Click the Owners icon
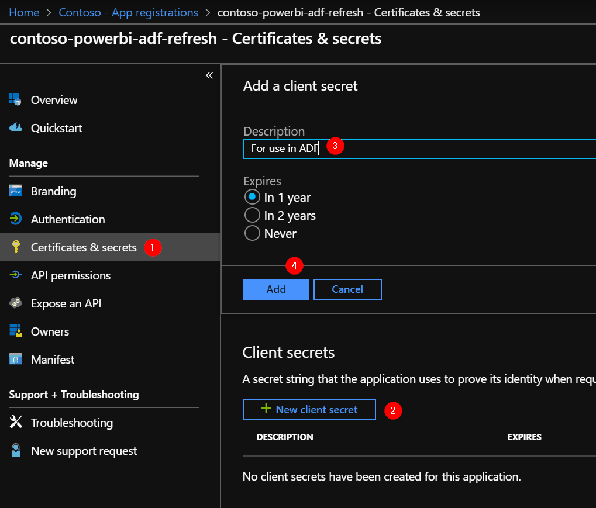 tap(16, 330)
